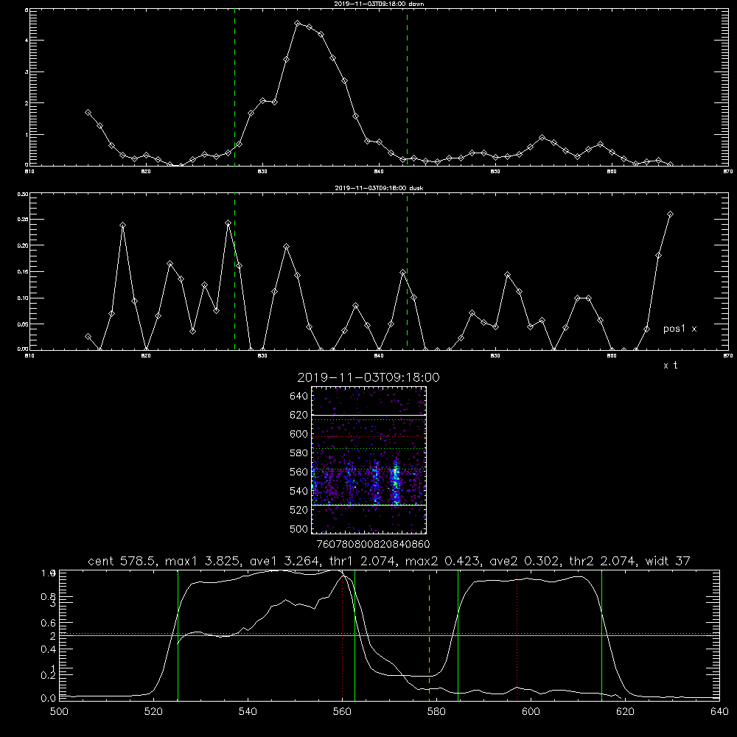
Task: Click bottom plot y-axis label 0.6
Action: 49,624
